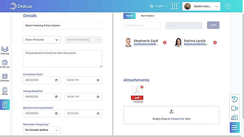Screen dimensions: 244x137
Task: Switch to the Non Voters tab
Action: tap(147, 16)
